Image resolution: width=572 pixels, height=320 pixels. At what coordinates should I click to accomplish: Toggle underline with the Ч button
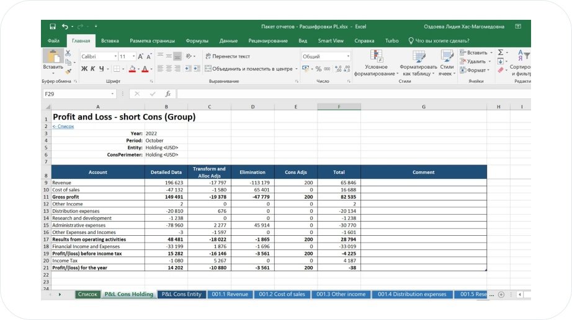(101, 69)
